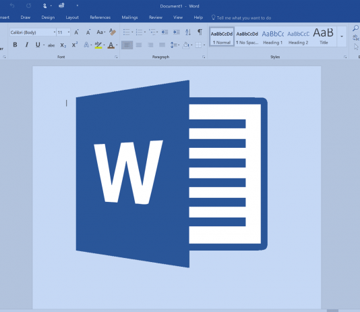The image size is (360, 312).
Task: Increase font size with Grow Font icon
Action: (76, 32)
